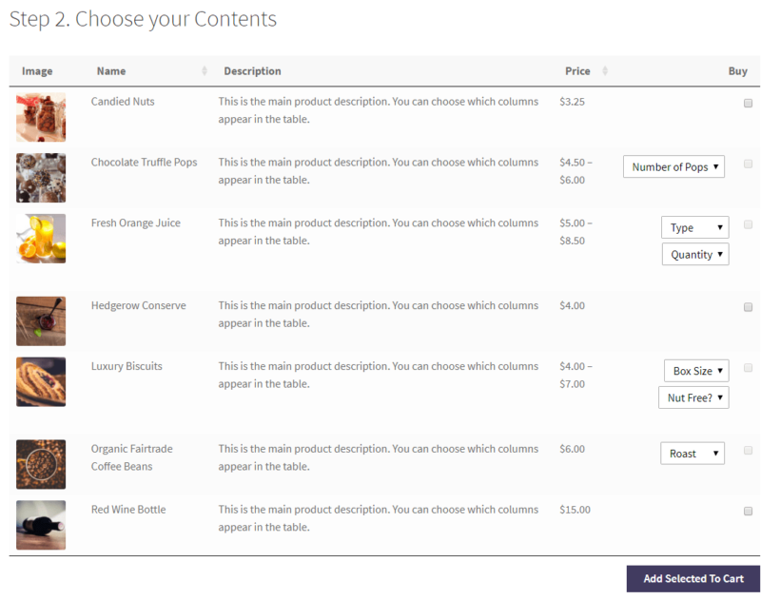Expand the Type selector for Fresh Orange Juice
The width and height of the screenshot is (780, 600).
pyautogui.click(x=695, y=227)
